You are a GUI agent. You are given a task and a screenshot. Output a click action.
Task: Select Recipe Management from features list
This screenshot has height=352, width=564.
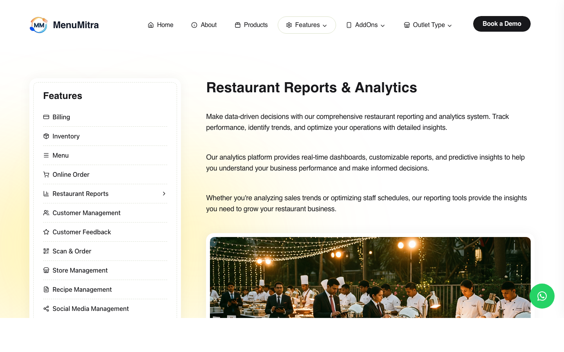(82, 289)
